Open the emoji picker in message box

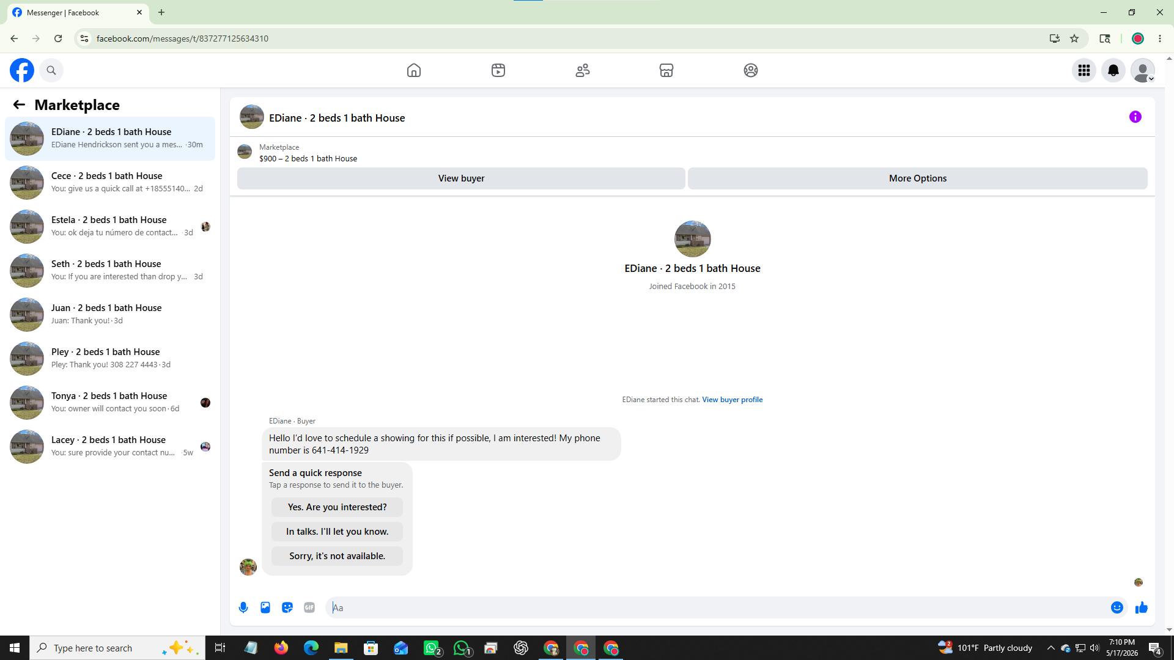[1117, 607]
